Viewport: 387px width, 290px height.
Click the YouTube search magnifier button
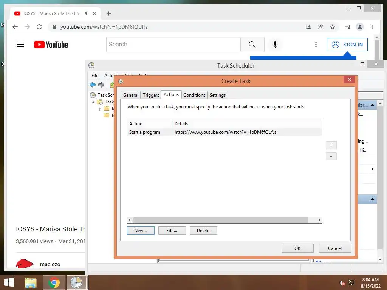coord(252,45)
